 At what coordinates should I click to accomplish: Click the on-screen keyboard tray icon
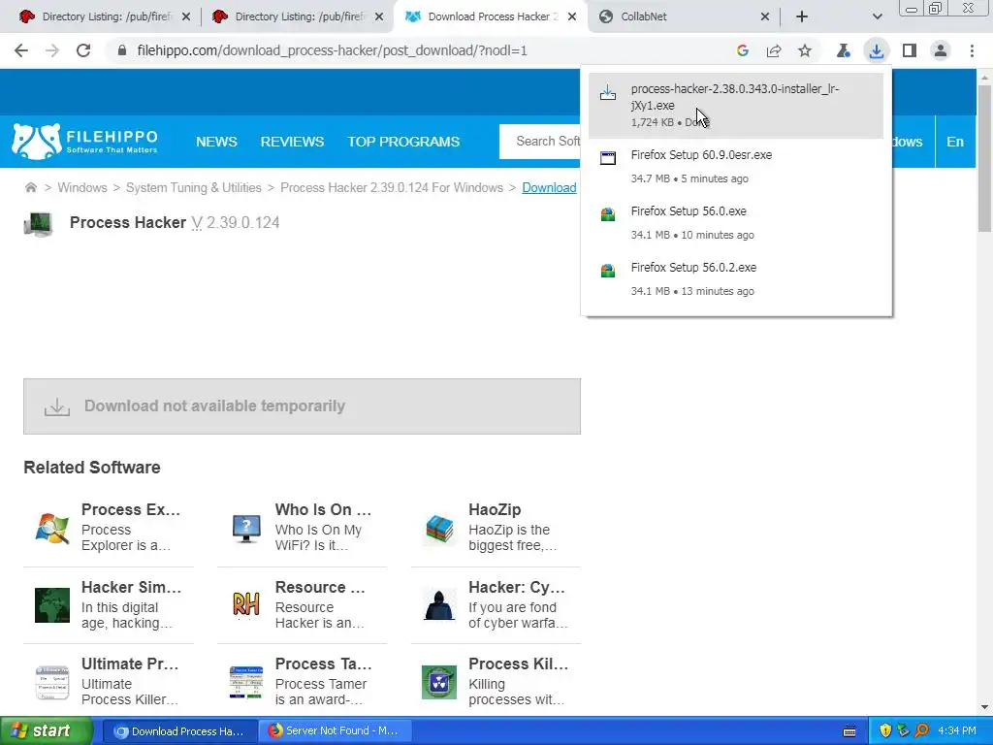click(849, 731)
